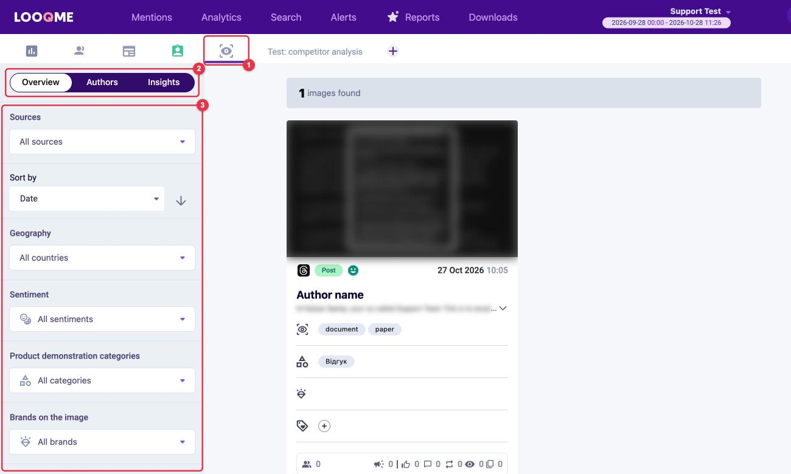Open the green contact card icon tab
The image size is (791, 474).
pos(178,51)
